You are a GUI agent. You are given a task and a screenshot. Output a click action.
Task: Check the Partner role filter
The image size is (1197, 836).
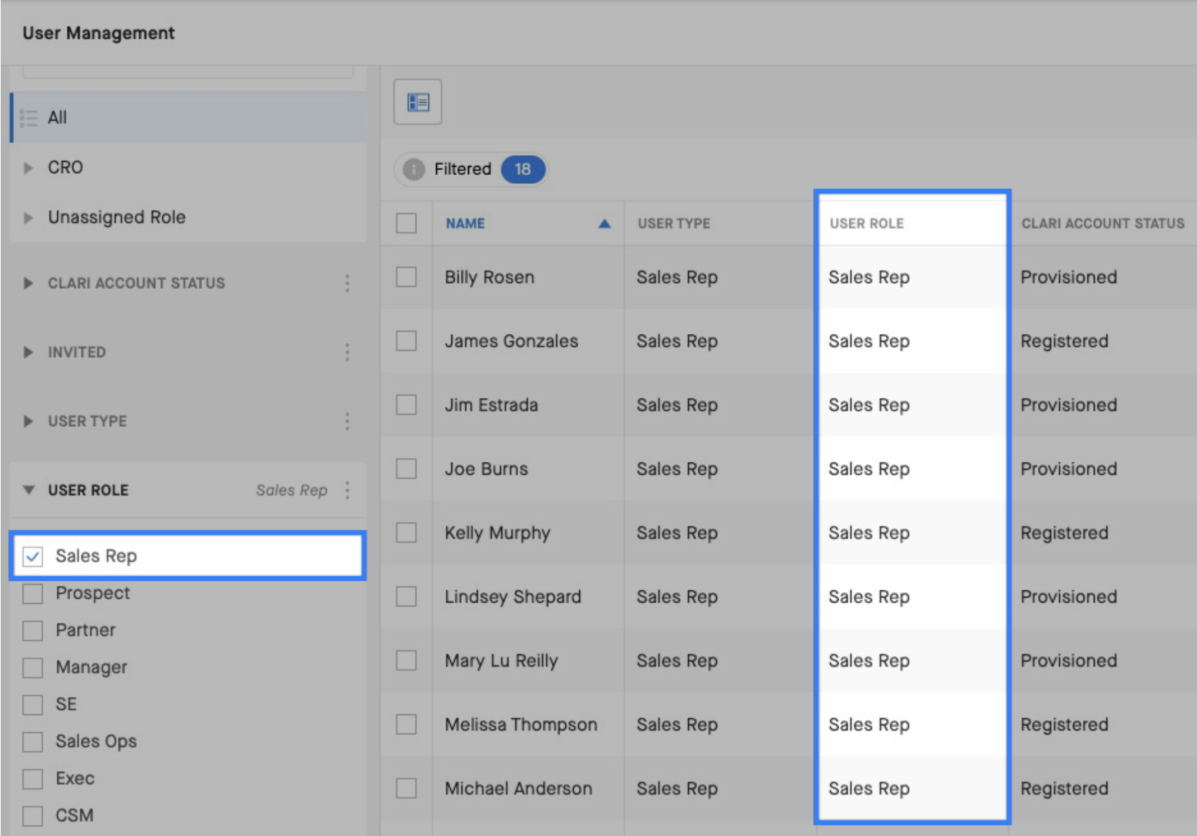(32, 630)
